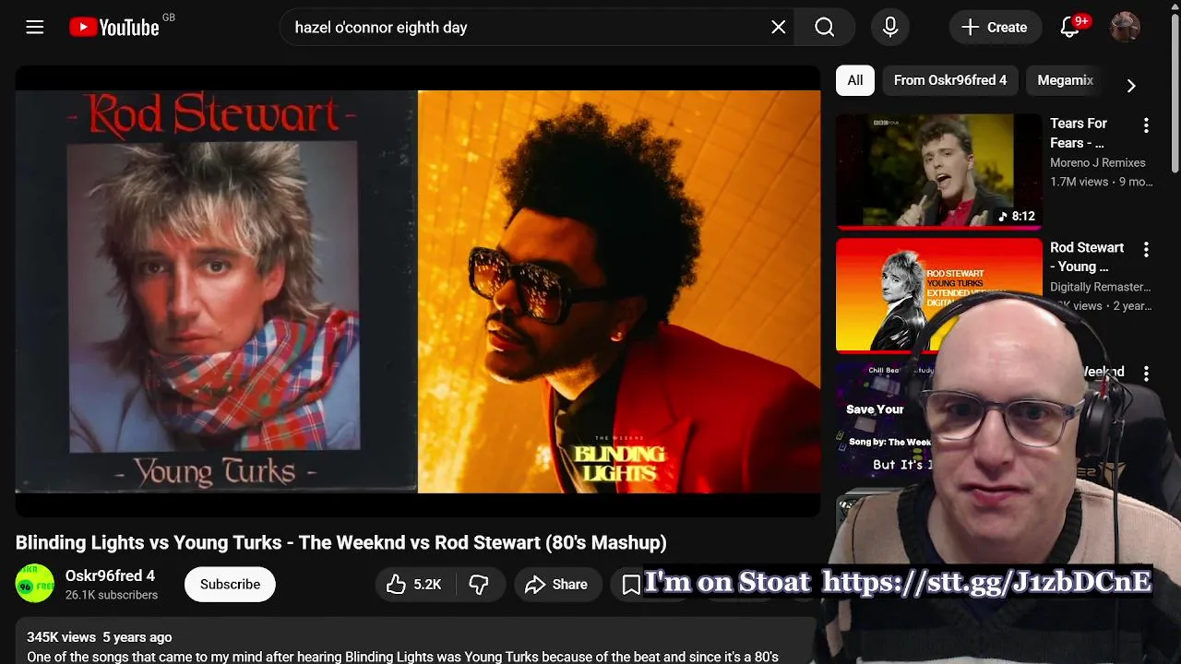Open notifications bell

coord(1070,28)
